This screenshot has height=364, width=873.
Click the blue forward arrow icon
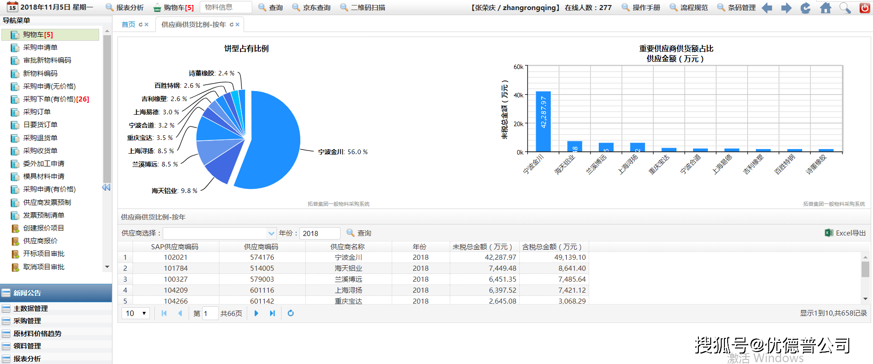[786, 8]
